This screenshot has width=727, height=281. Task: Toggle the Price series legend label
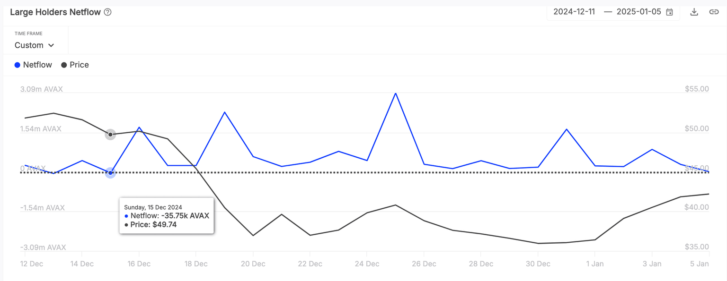coord(79,65)
